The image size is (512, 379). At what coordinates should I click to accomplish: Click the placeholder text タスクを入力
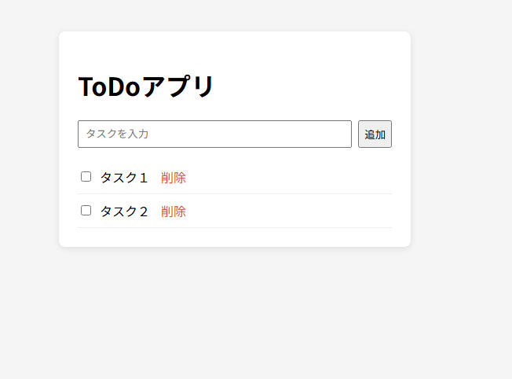point(117,134)
